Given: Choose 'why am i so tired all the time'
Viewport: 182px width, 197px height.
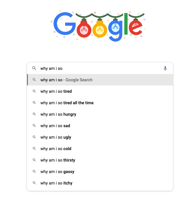Looking at the screenshot, I should tap(100, 103).
